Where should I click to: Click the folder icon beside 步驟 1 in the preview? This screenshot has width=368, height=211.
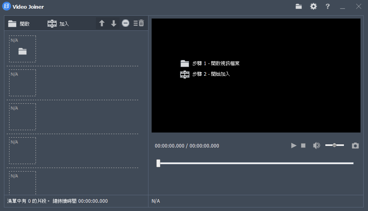tap(185, 63)
